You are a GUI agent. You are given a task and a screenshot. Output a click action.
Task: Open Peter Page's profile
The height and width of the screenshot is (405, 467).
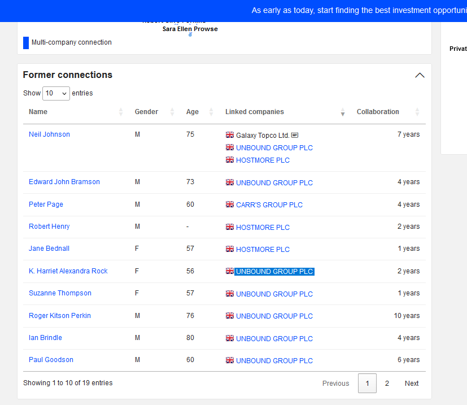(46, 204)
